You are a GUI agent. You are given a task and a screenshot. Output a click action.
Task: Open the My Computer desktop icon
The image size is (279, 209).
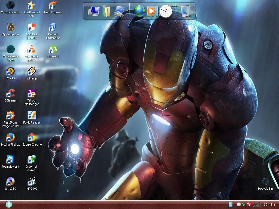tap(11, 30)
